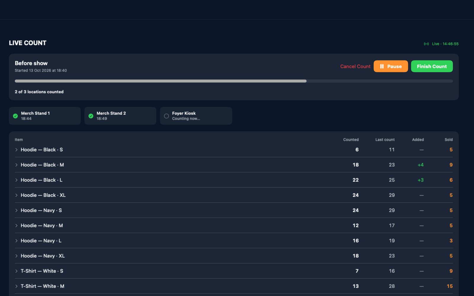Click the Counted column header
Viewport: 474px width, 296px height.
click(x=351, y=140)
